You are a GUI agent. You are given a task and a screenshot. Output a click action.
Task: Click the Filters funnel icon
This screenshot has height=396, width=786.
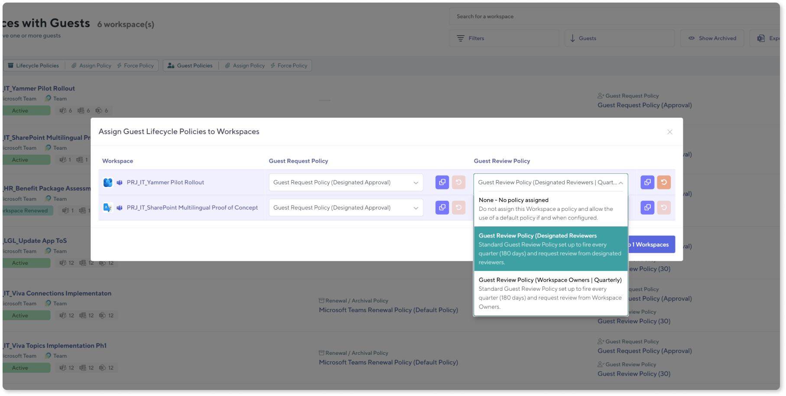click(460, 38)
